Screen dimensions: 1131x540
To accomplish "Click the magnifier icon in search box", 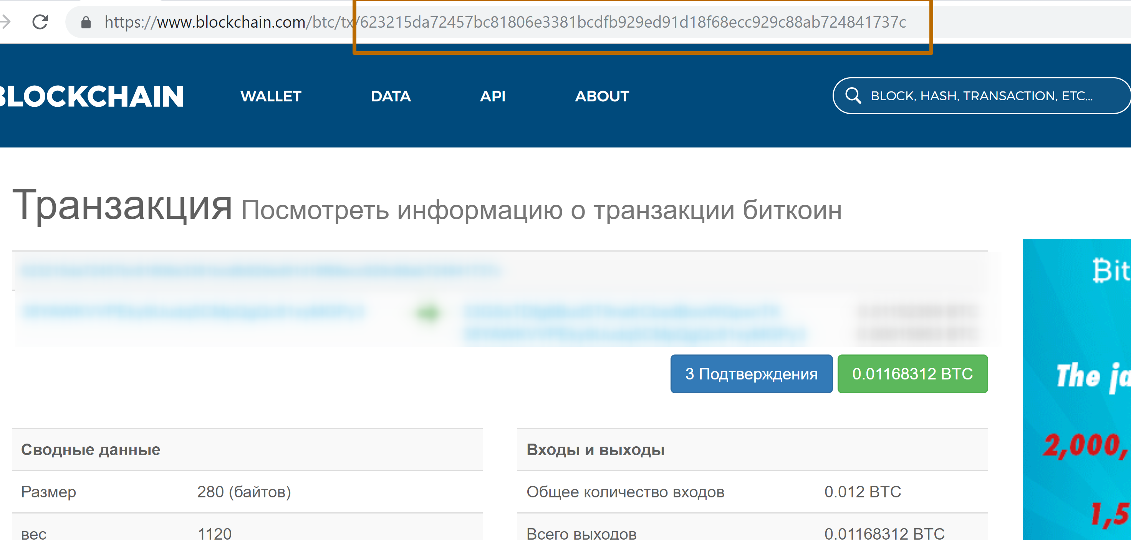I will 853,96.
